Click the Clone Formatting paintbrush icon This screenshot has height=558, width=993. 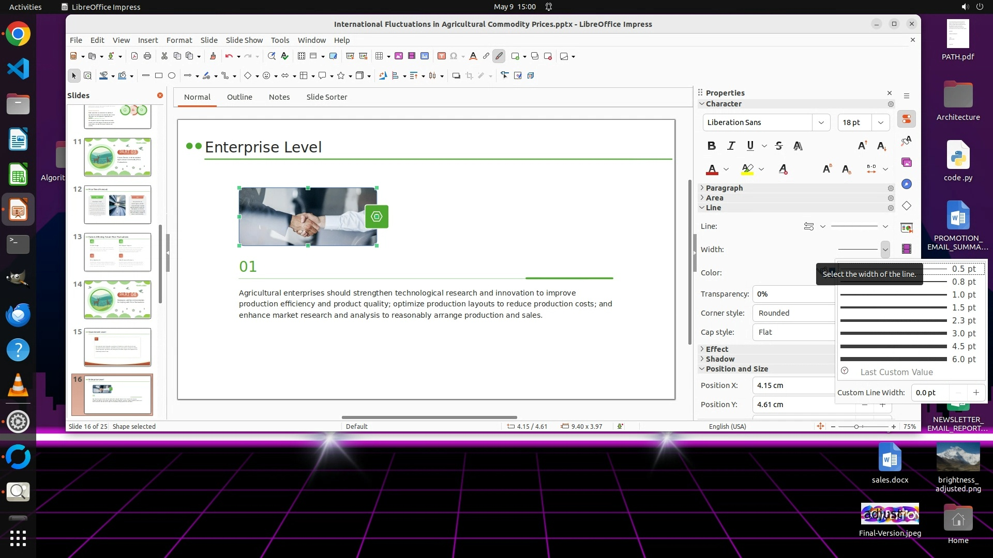213,56
